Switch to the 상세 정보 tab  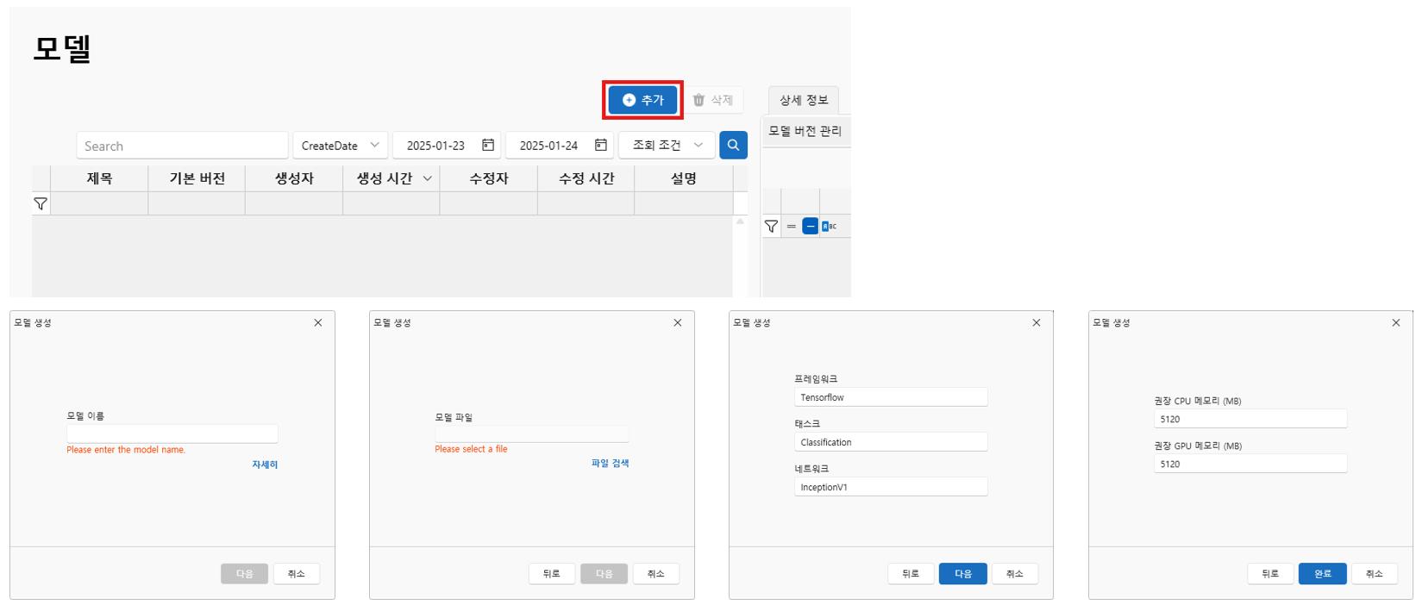pyautogui.click(x=804, y=100)
